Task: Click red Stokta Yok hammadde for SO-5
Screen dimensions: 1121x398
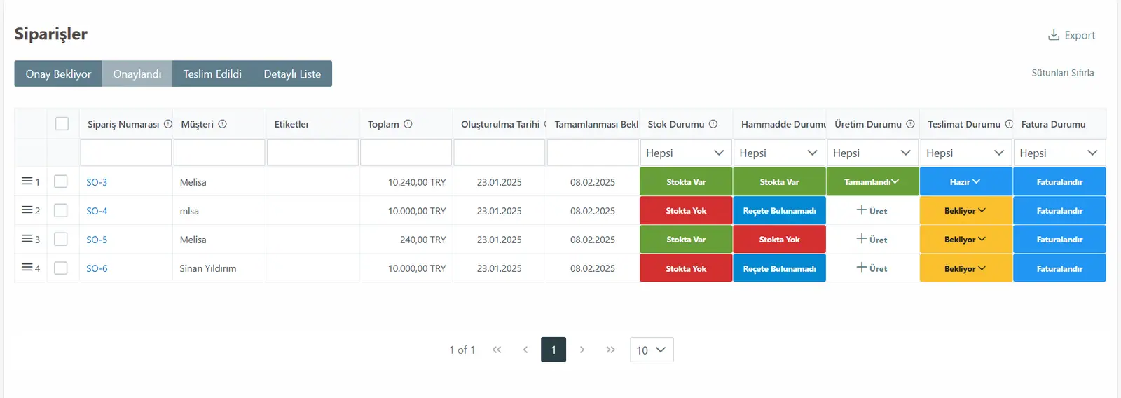Action: pos(779,239)
